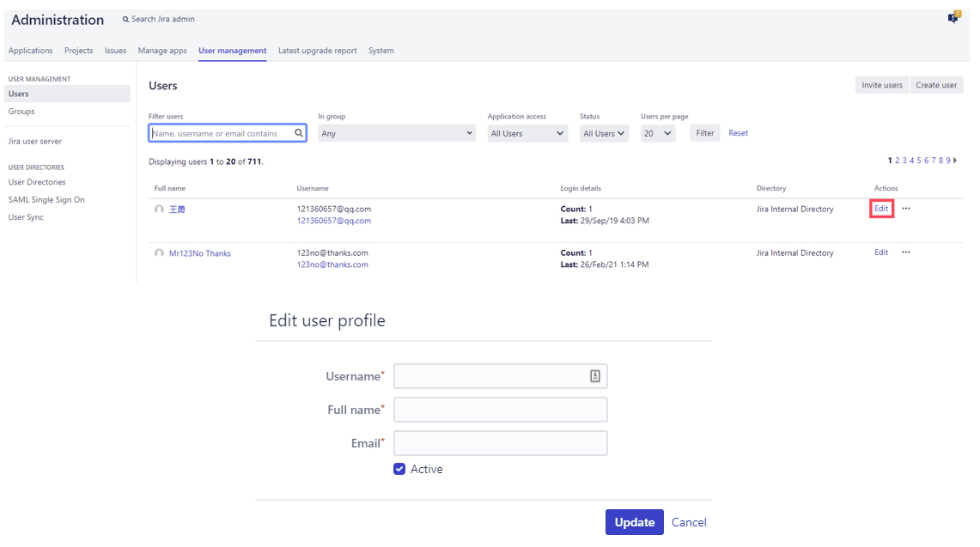This screenshot has height=547, width=980.
Task: Click the contact card icon in Username field
Action: coord(595,376)
